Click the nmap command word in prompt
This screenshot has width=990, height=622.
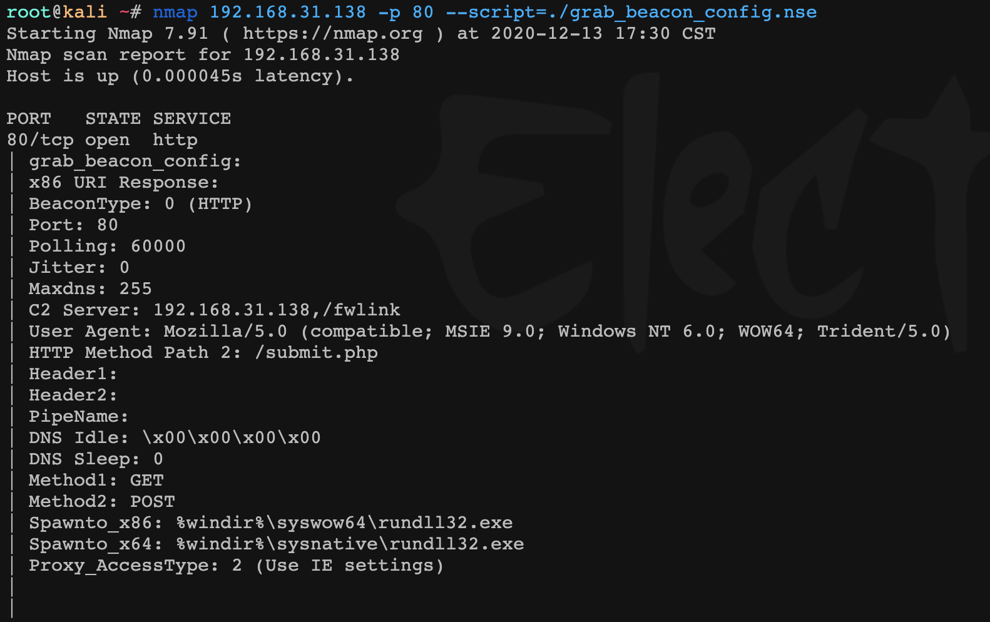point(175,12)
